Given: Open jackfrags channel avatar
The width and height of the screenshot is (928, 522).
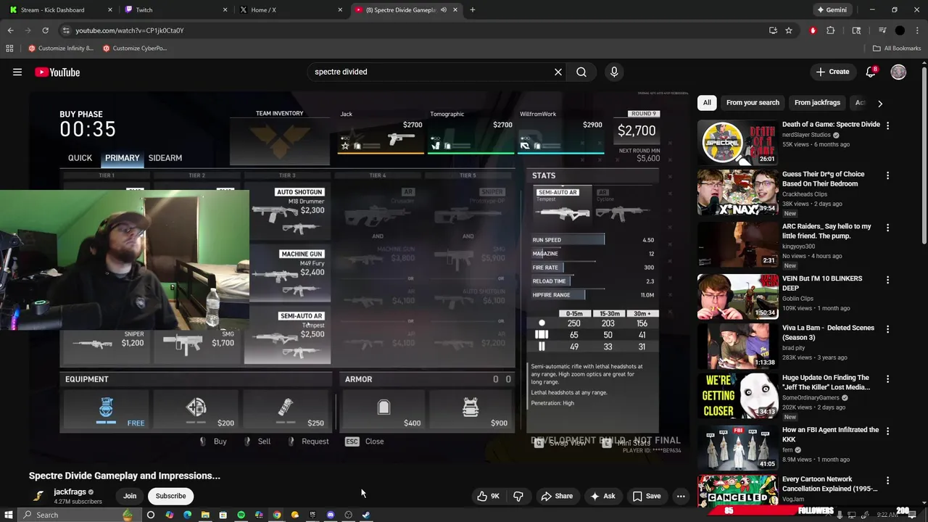Looking at the screenshot, I should 38,496.
